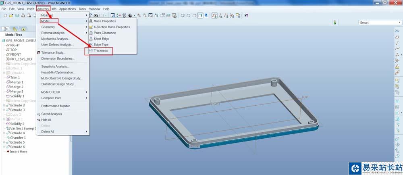
Task: Expand Extrude 3 in Model Tree
Action: coord(4,110)
